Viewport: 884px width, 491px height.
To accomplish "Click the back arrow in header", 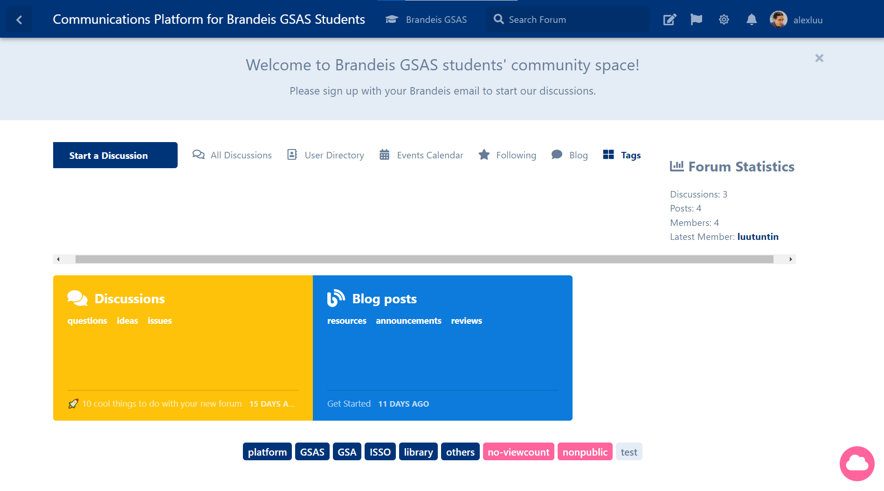I will [19, 20].
